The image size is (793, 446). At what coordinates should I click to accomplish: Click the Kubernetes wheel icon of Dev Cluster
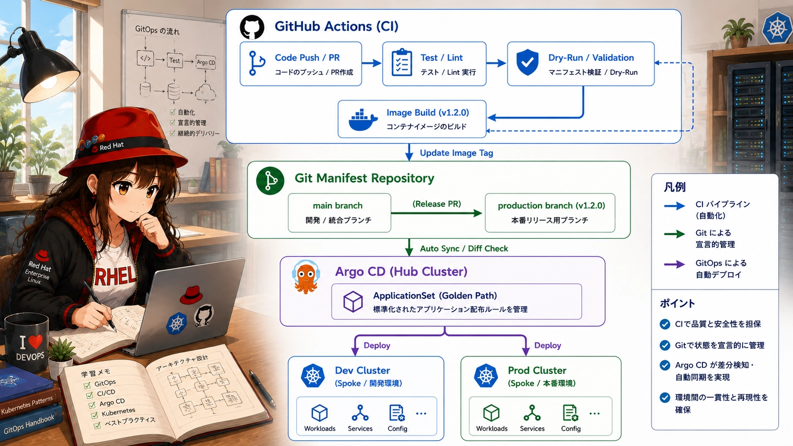point(313,376)
